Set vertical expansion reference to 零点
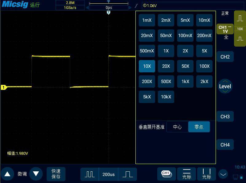Image resolution: width=246 pixels, height=183 pixels. pyautogui.click(x=199, y=127)
